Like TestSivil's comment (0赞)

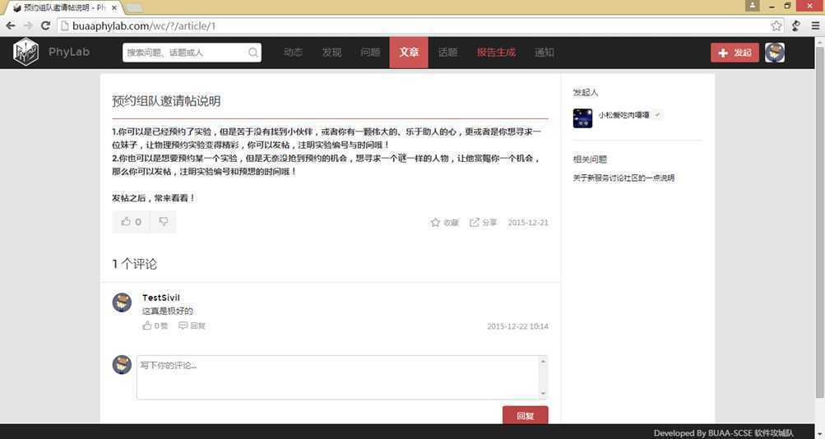pos(155,326)
